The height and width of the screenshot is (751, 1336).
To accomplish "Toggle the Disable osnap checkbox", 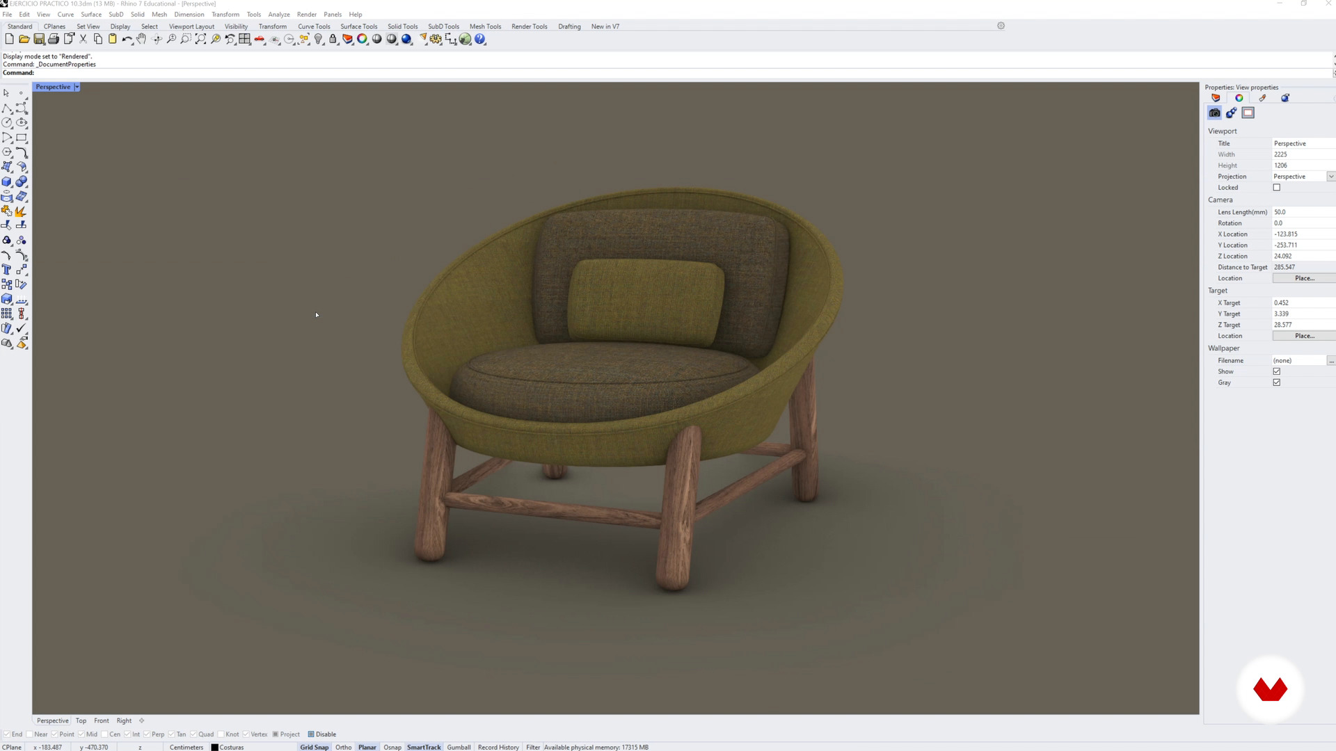I will coord(311,734).
